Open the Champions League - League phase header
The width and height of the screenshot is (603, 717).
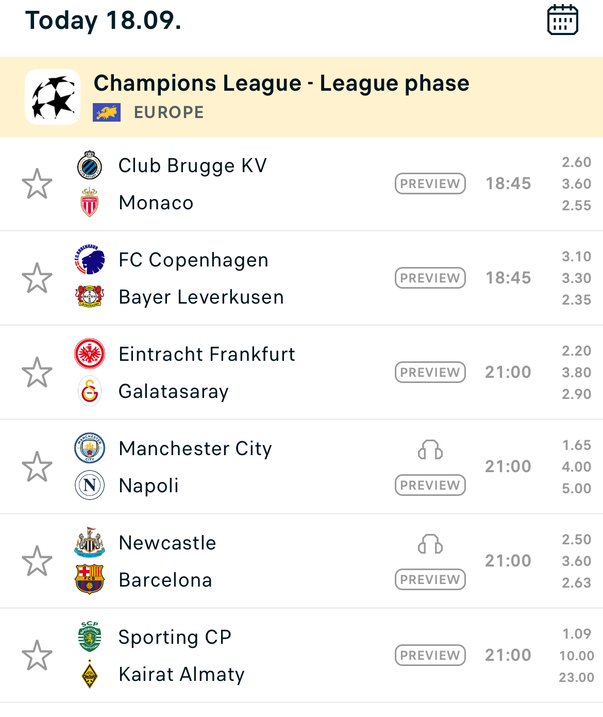pos(281,84)
